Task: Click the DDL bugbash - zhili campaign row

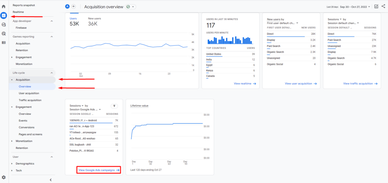Action: 94,145
